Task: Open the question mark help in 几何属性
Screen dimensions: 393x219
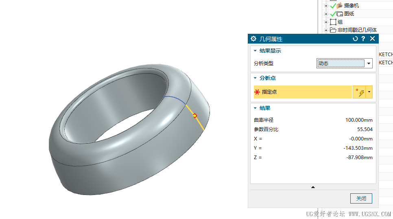Action: 363,39
